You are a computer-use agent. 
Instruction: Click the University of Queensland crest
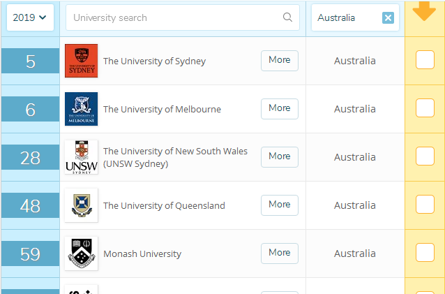[81, 205]
